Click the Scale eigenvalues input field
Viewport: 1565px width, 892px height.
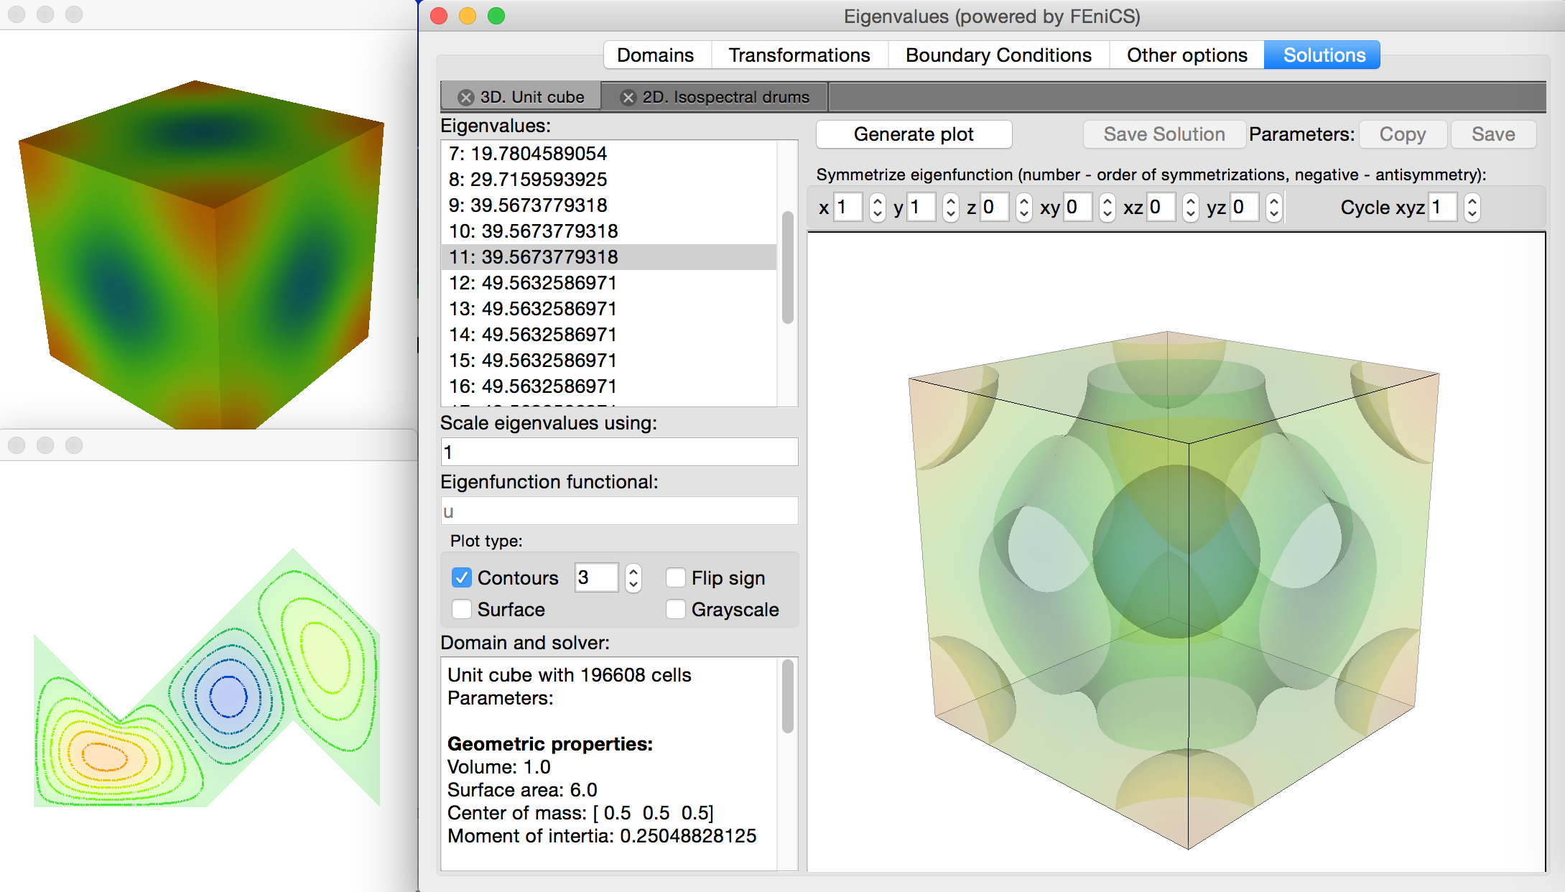click(x=618, y=452)
